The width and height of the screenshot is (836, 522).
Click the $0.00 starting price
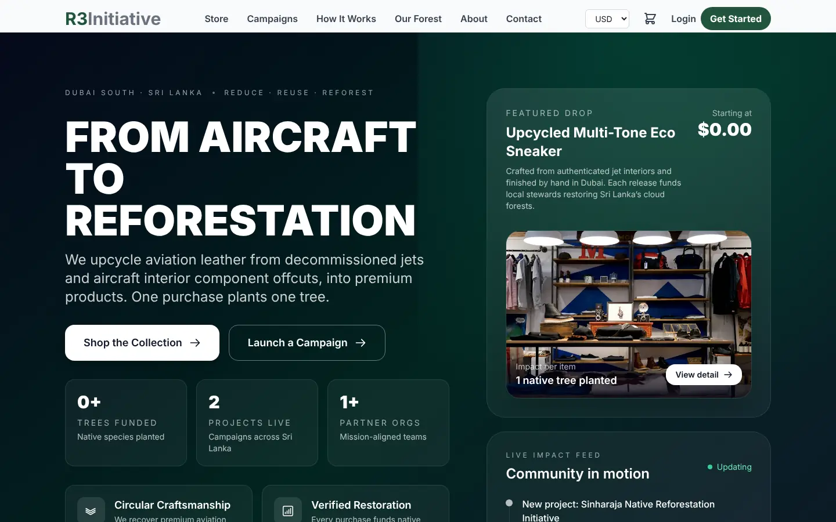click(725, 129)
